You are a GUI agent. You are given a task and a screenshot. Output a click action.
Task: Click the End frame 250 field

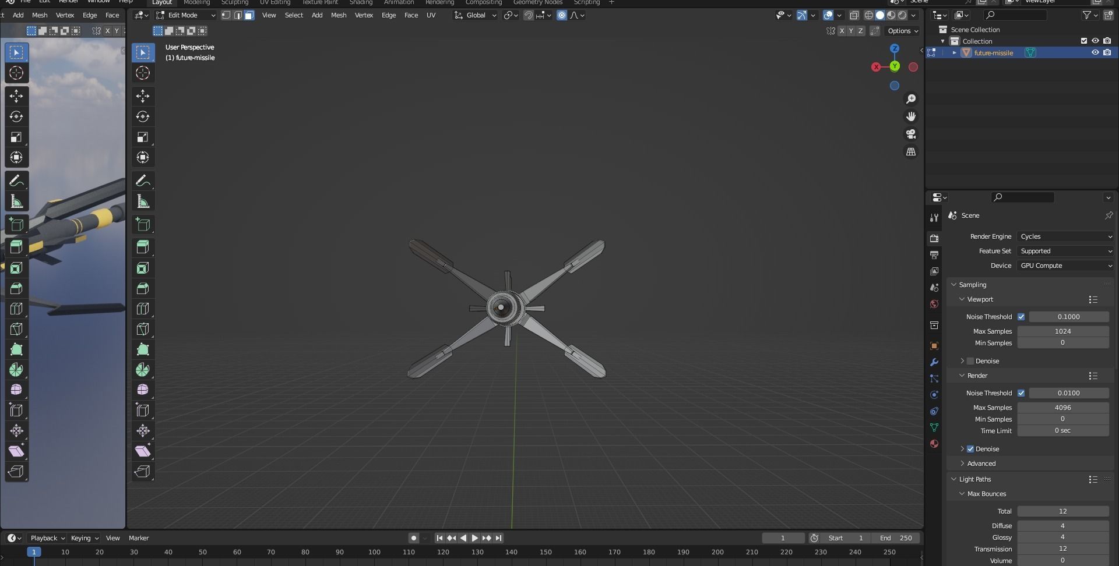pos(897,538)
